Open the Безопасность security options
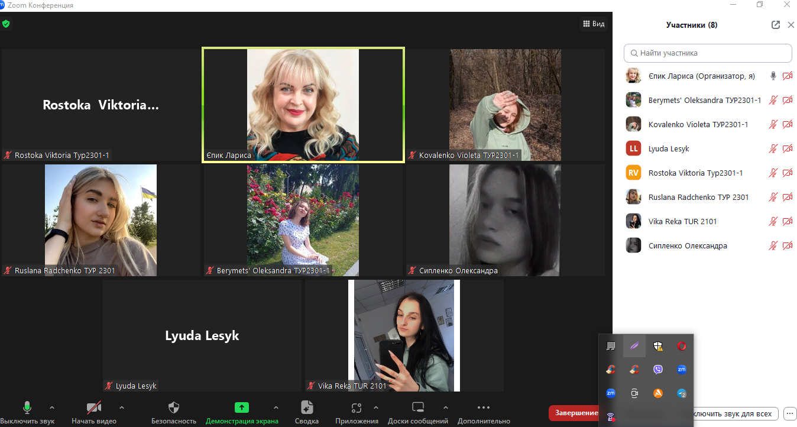The image size is (797, 427). pos(173,412)
